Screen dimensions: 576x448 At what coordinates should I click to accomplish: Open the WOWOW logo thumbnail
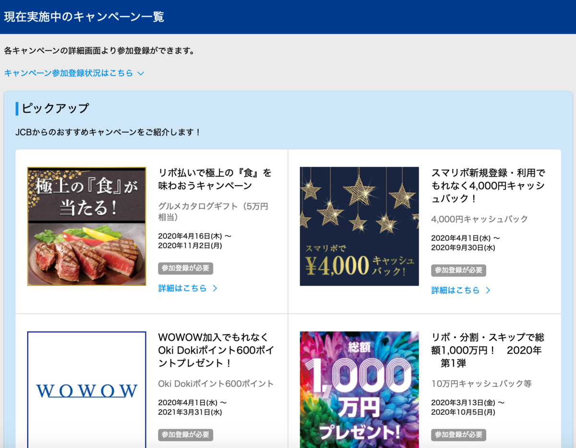tap(87, 389)
